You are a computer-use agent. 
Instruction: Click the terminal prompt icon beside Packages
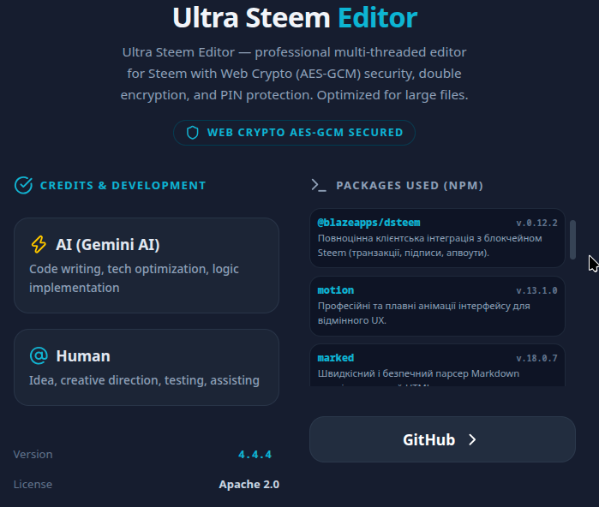point(319,185)
